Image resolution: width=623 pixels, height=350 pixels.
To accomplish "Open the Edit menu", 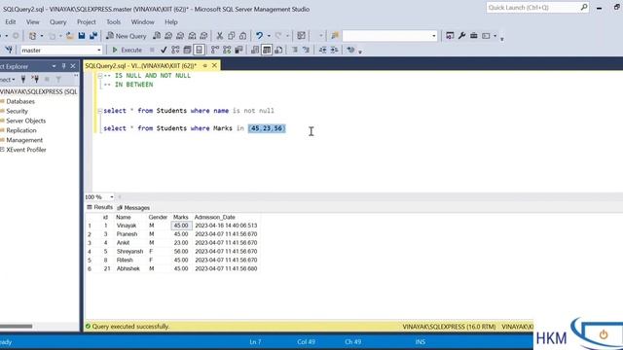I will pyautogui.click(x=11, y=22).
